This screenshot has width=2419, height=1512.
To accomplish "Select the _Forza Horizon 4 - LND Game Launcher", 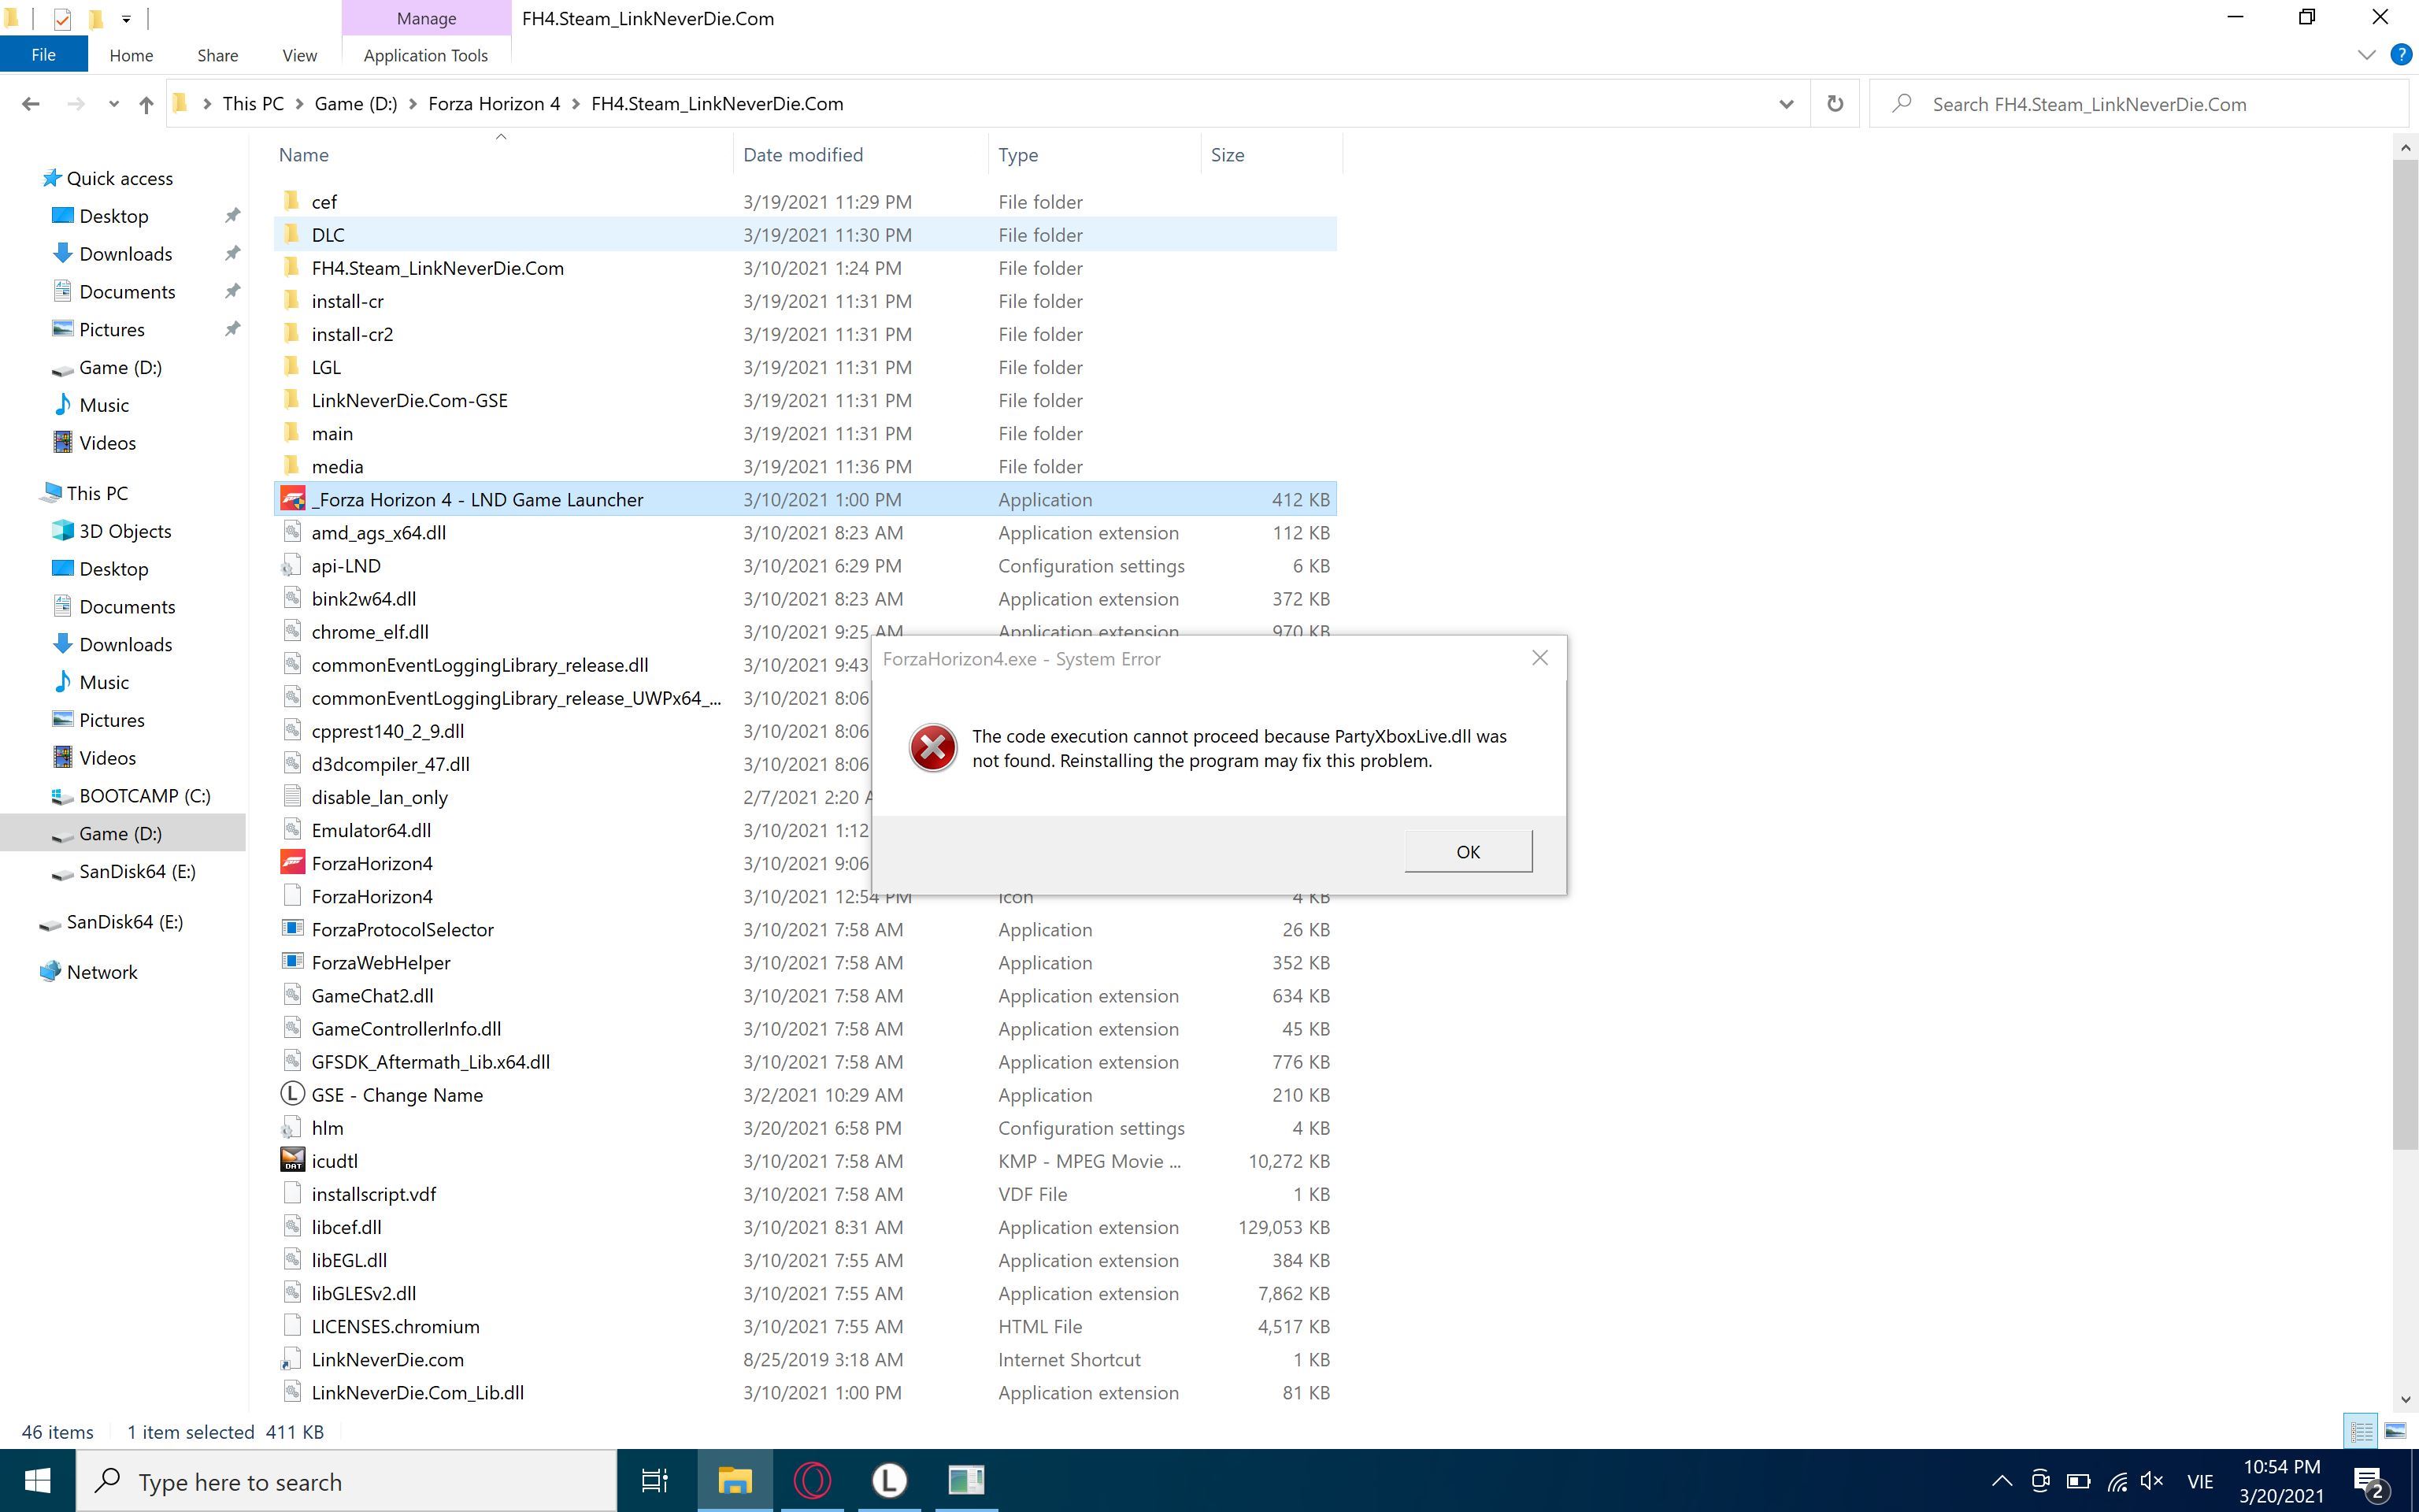I will tap(477, 499).
